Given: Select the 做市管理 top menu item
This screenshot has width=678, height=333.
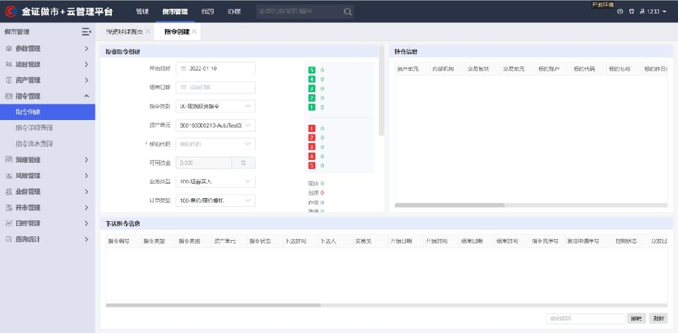Looking at the screenshot, I should tap(175, 12).
